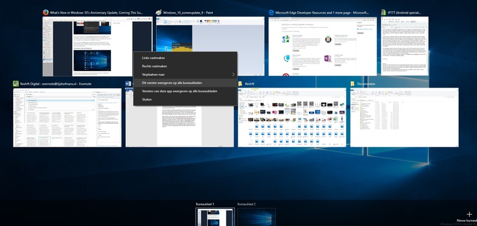
Task: Click the Paint icon beside Windows_10_zomerupdate_9
Action: tap(158, 12)
